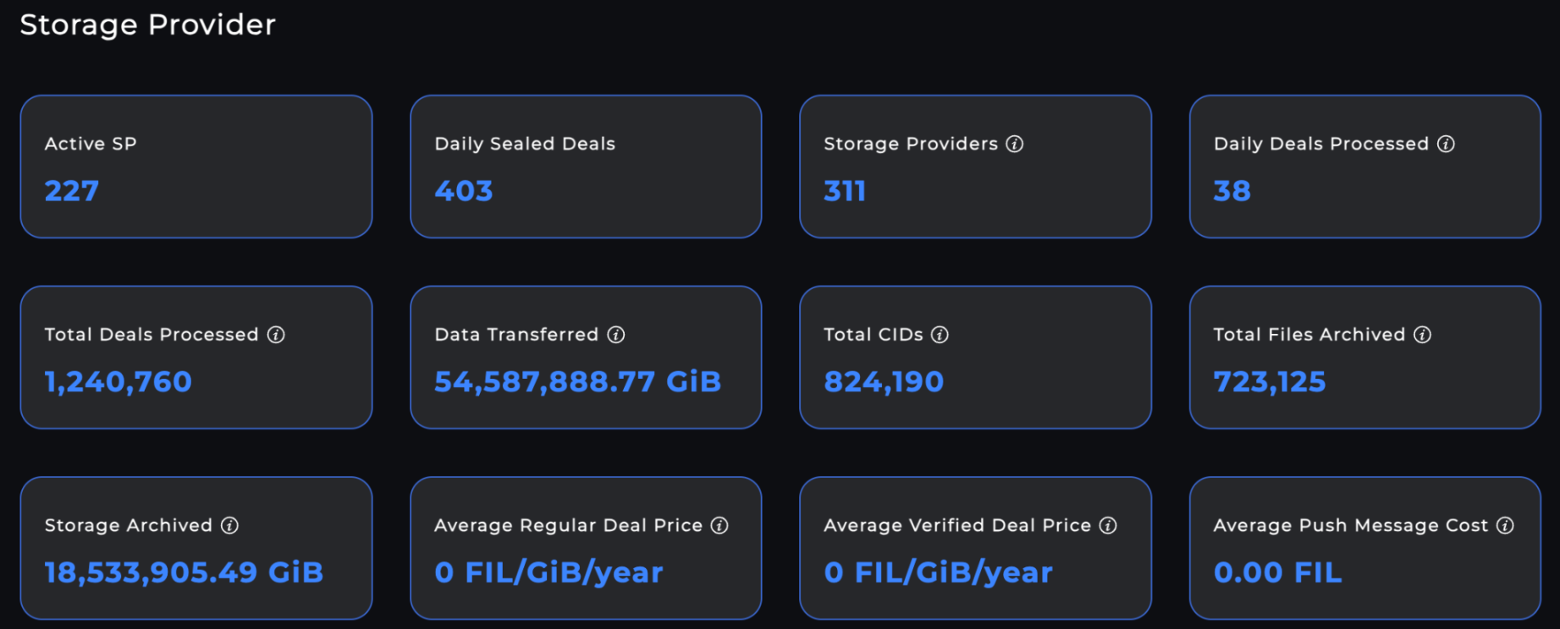The height and width of the screenshot is (629, 1560).
Task: Click the Storage Provider heading
Action: pos(148,25)
